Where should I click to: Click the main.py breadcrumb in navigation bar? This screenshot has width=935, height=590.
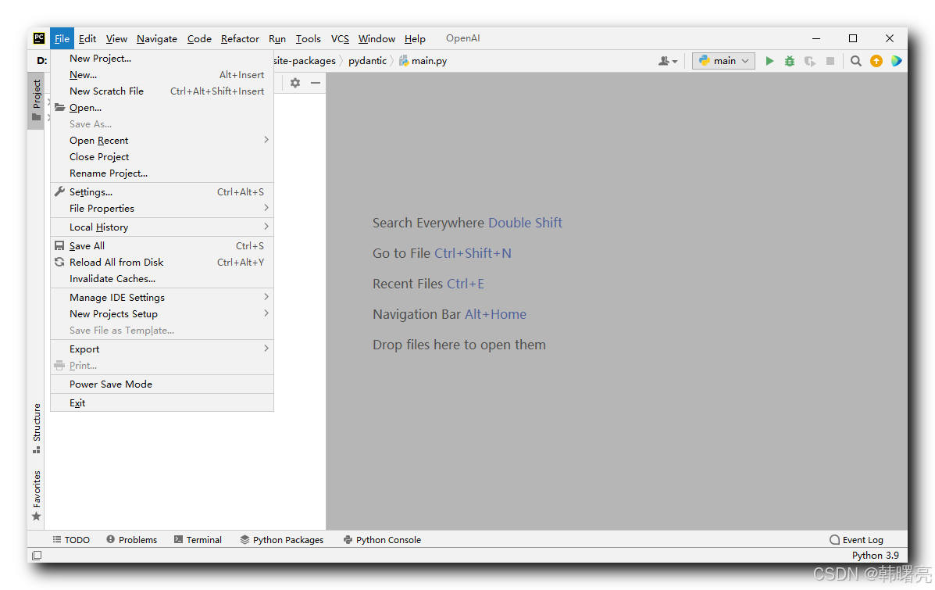[x=423, y=61]
